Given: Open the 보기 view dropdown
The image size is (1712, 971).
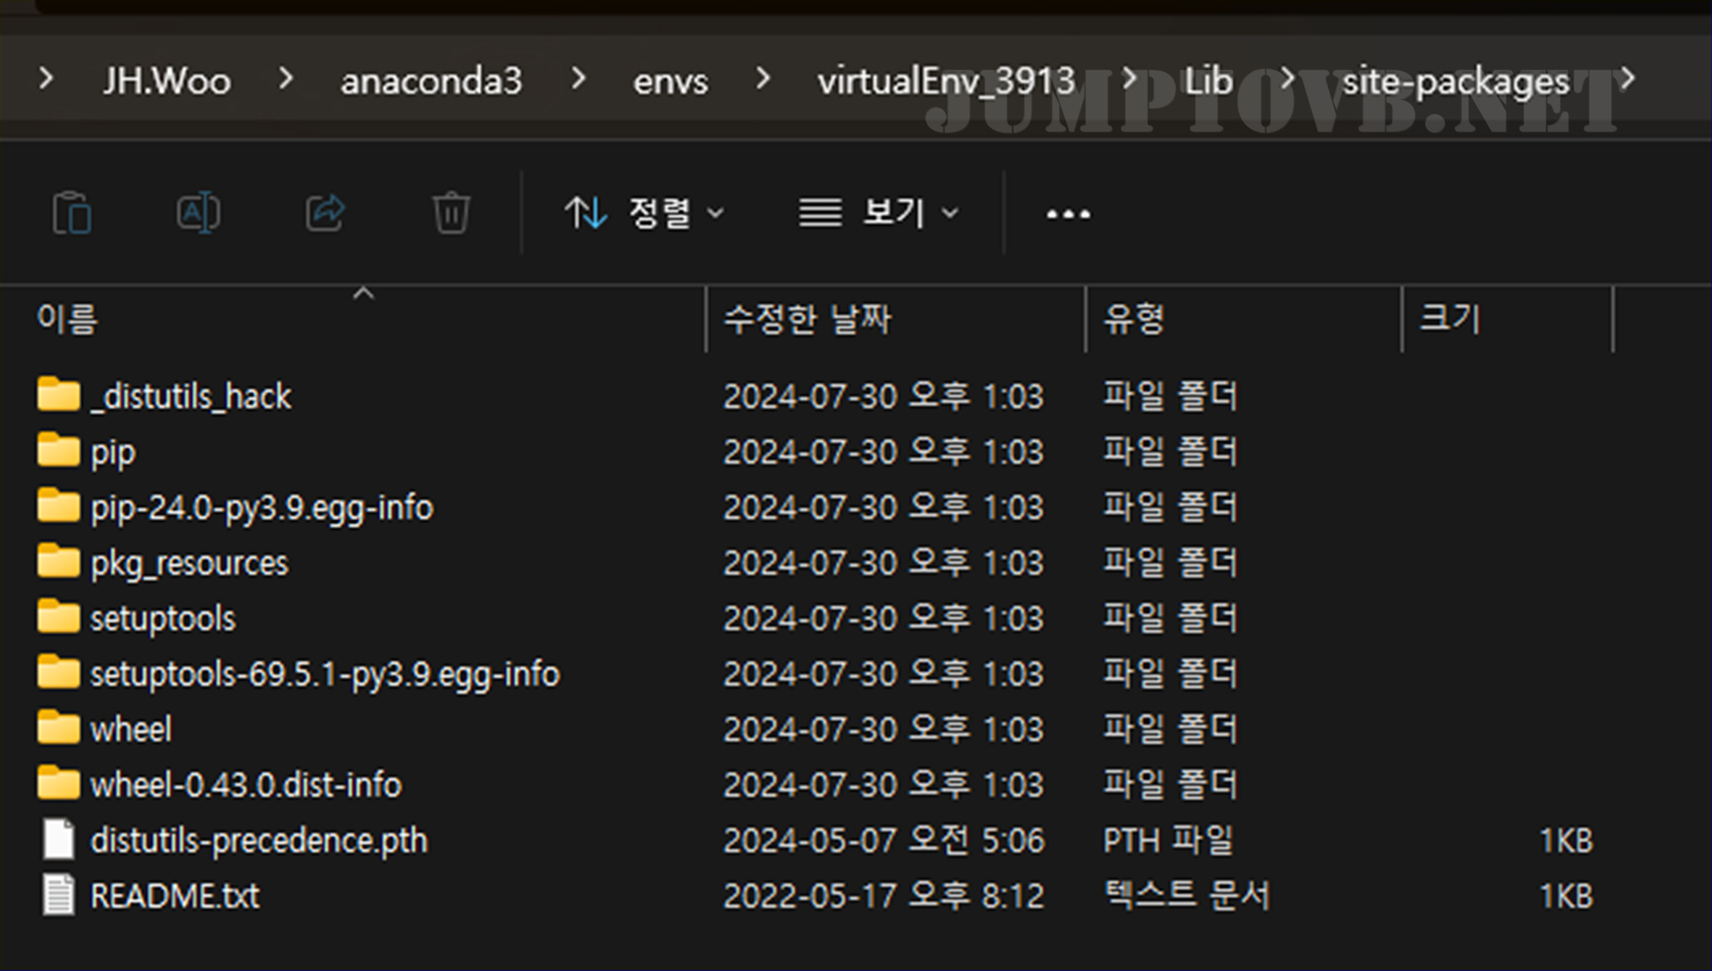Looking at the screenshot, I should 879,213.
